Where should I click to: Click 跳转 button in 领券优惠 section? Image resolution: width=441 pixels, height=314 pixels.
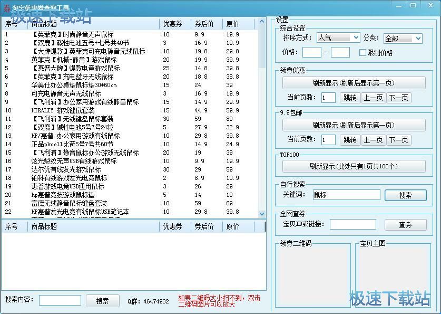[x=350, y=98]
